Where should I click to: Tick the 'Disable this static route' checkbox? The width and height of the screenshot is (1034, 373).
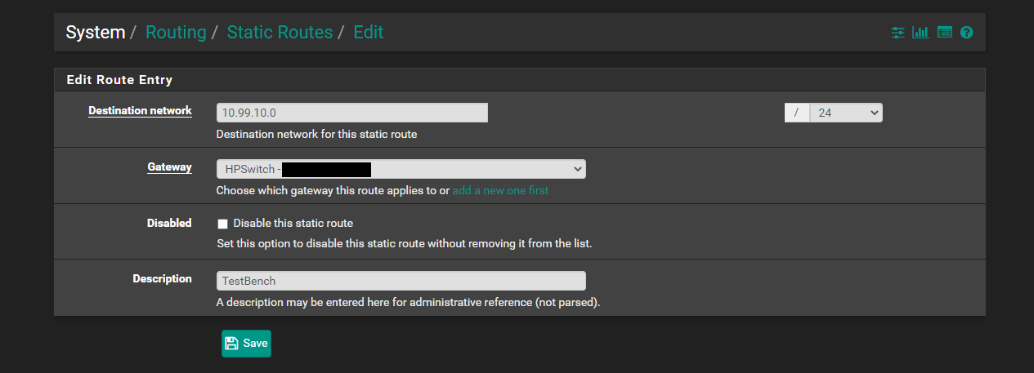(x=222, y=224)
